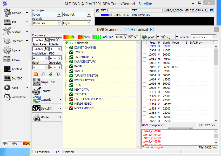Click the Symb Rate stepper arrows

click(x=46, y=49)
